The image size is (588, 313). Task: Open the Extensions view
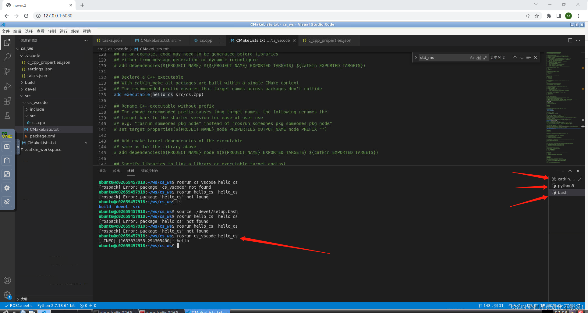click(x=7, y=101)
